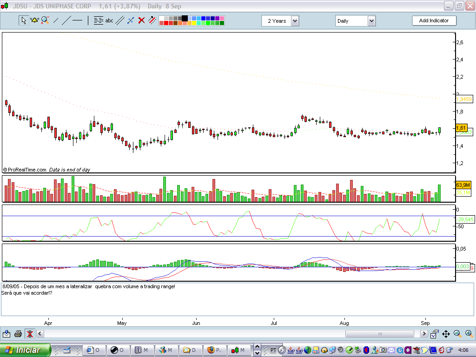Open the Iniciar start menu
This screenshot has width=476, height=357.
(x=24, y=350)
